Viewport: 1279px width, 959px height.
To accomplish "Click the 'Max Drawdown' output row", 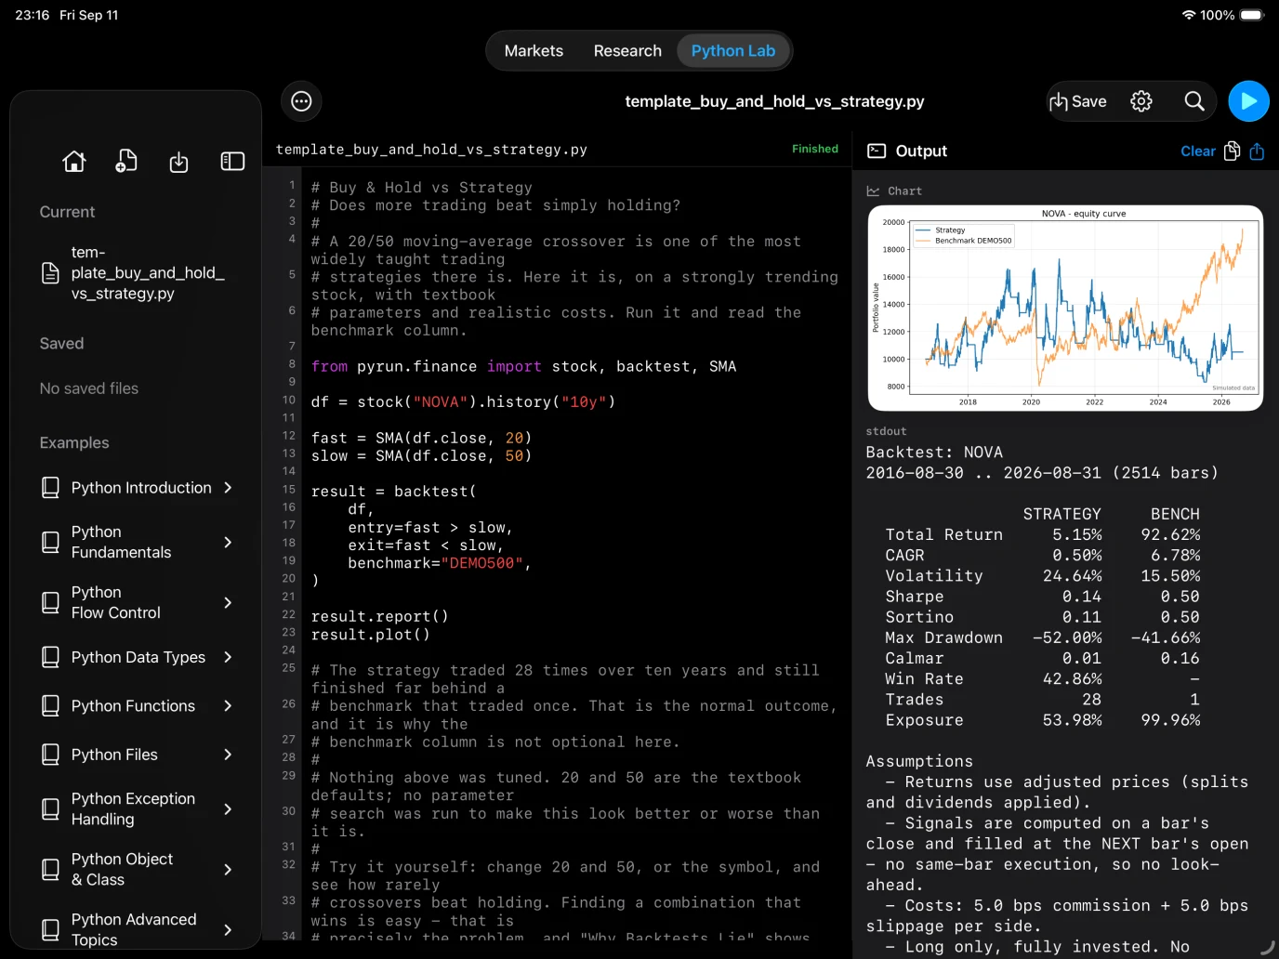I will [1042, 638].
